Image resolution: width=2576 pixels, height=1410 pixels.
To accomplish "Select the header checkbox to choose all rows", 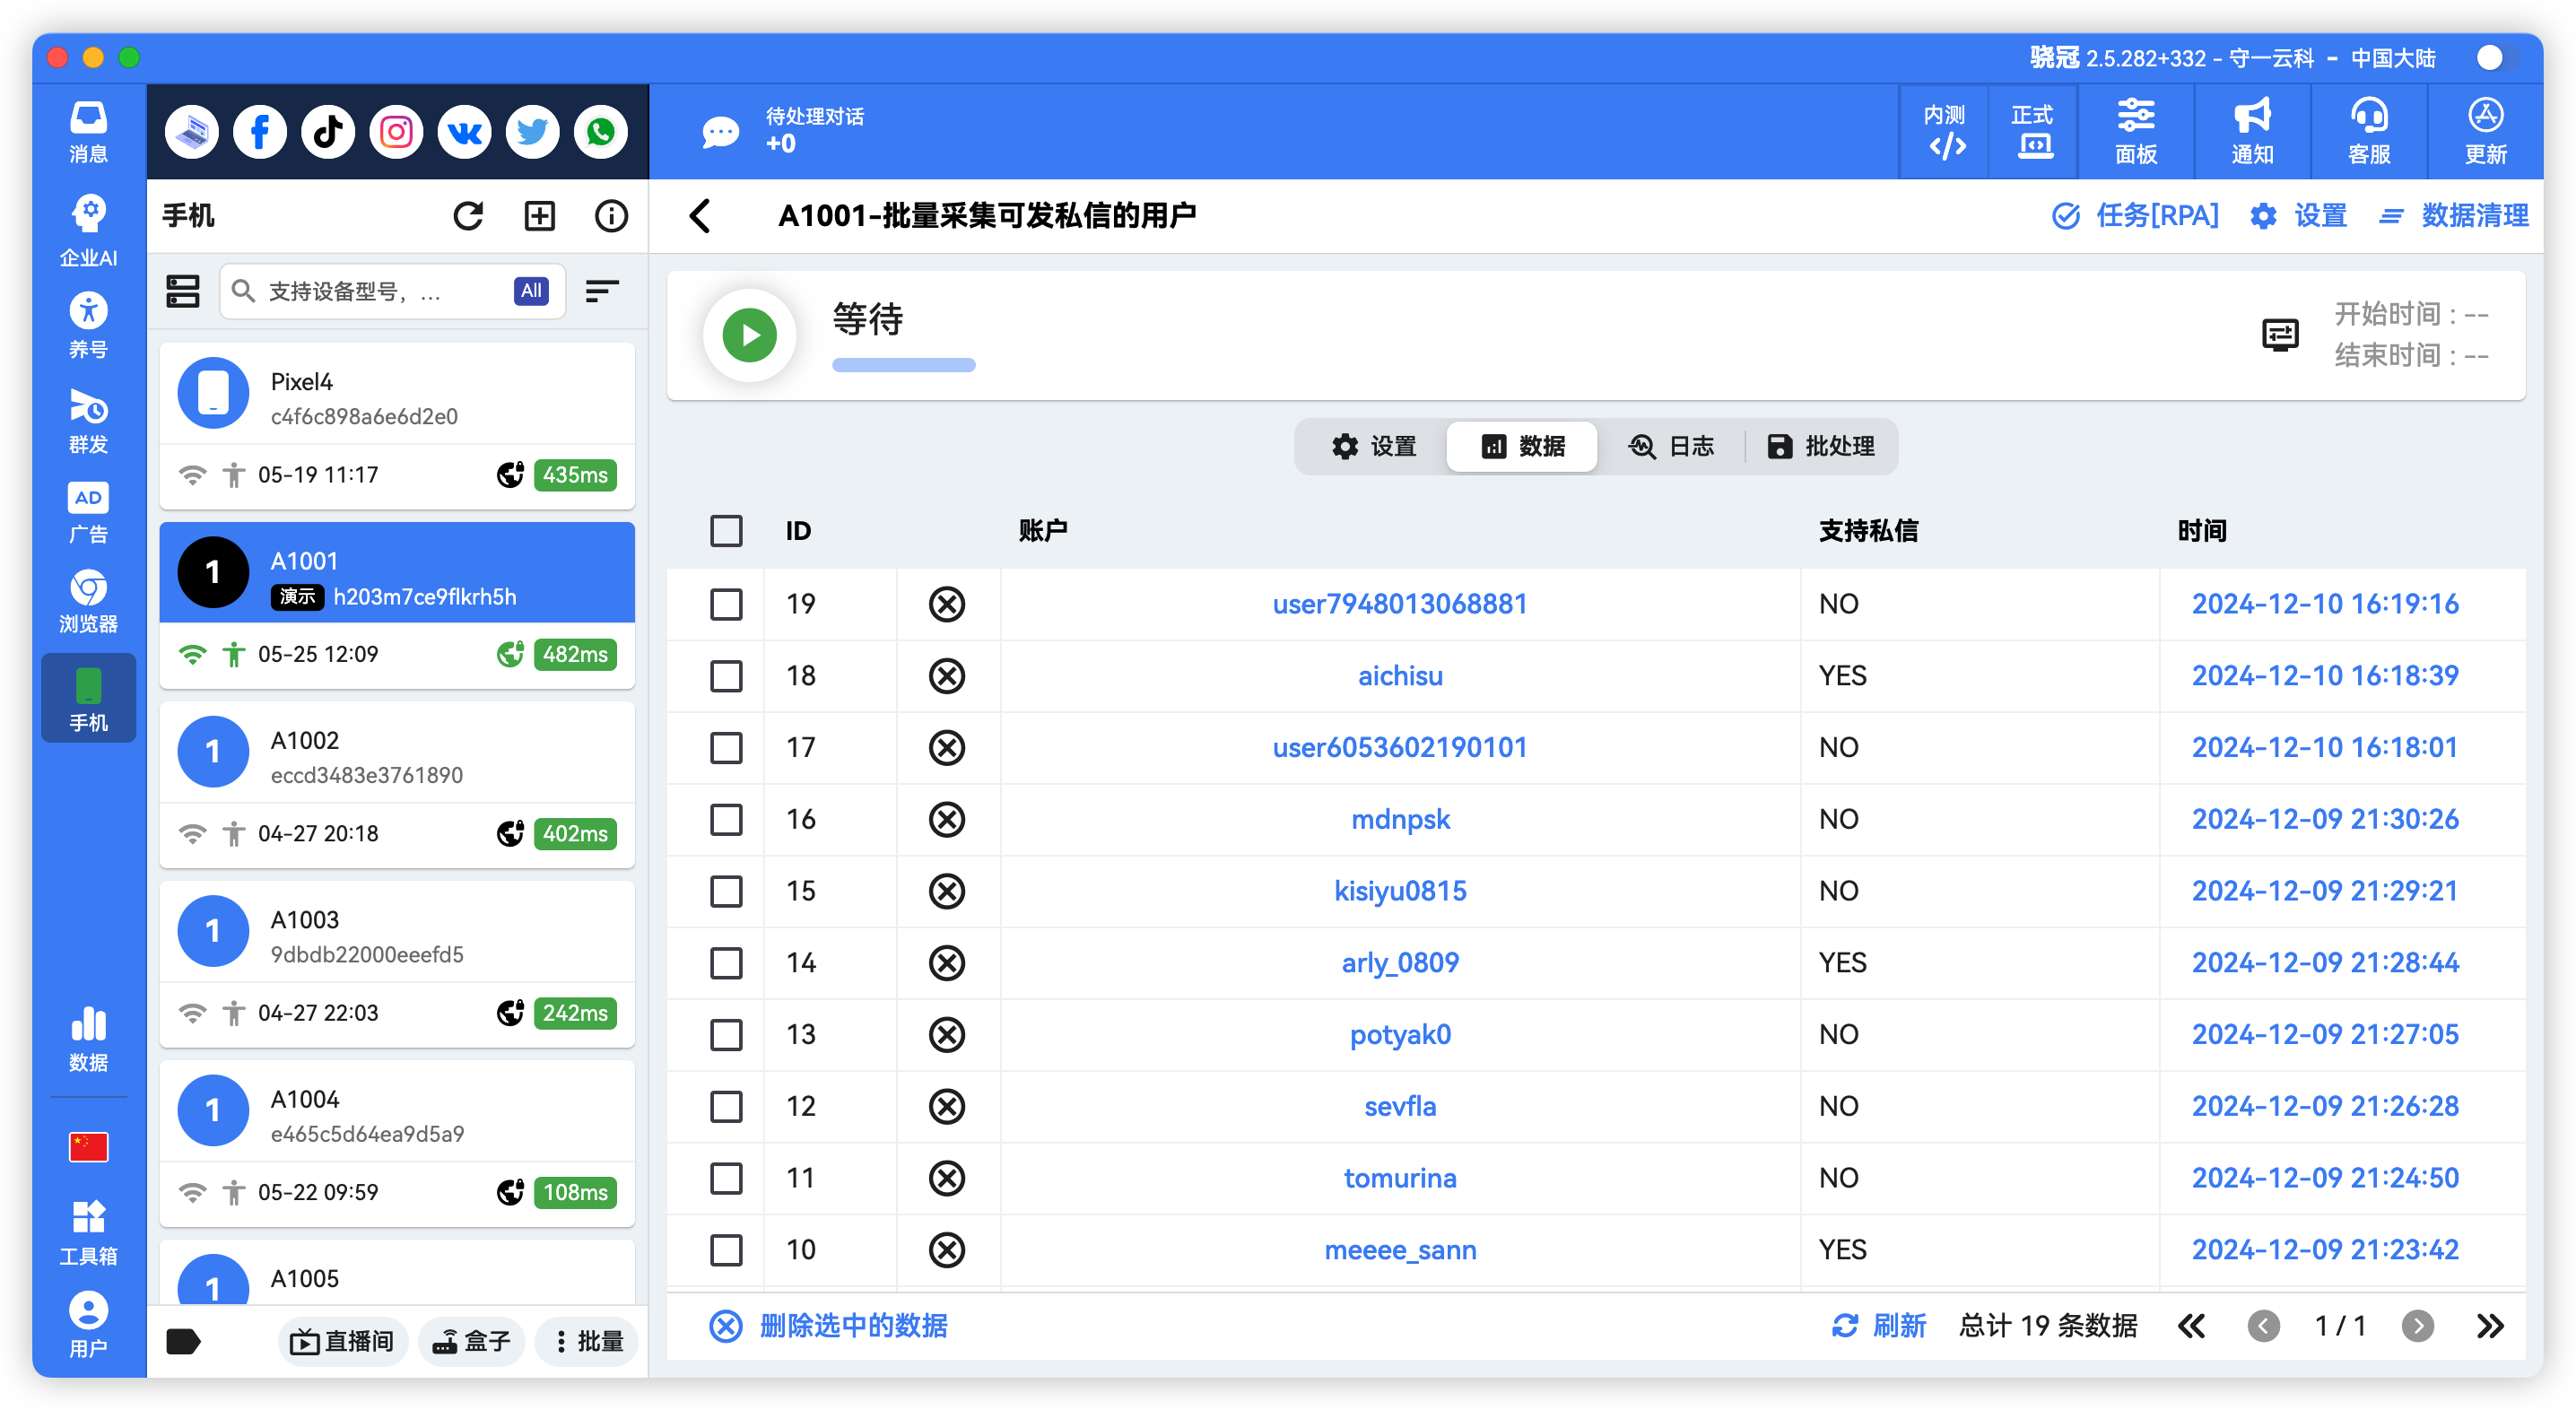I will (726, 531).
